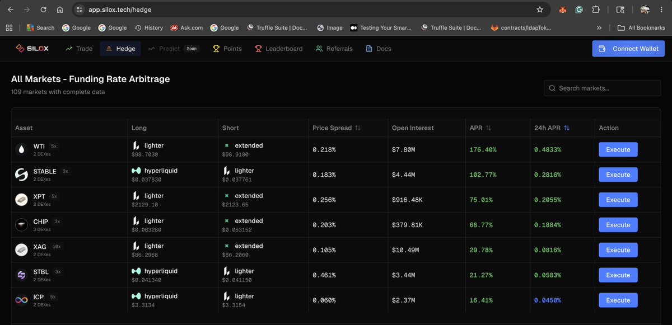
Task: Open the Trade tab
Action: (x=79, y=49)
